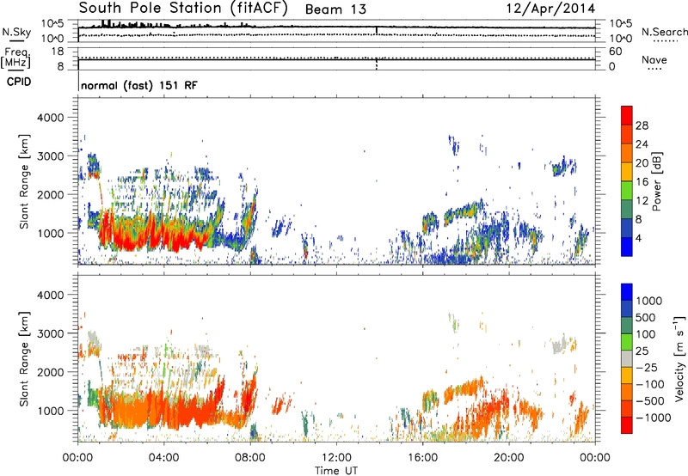This screenshot has width=688, height=476.
Task: Click the 'Time UT' axis label
Action: [x=336, y=471]
